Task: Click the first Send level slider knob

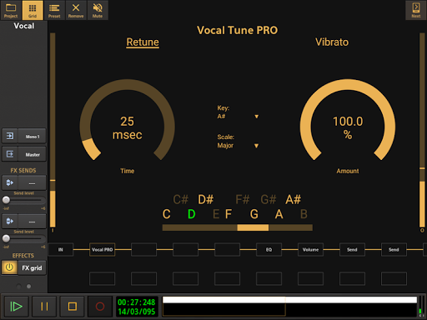Action: click(x=6, y=200)
